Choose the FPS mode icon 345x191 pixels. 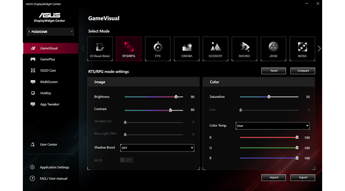click(x=158, y=49)
